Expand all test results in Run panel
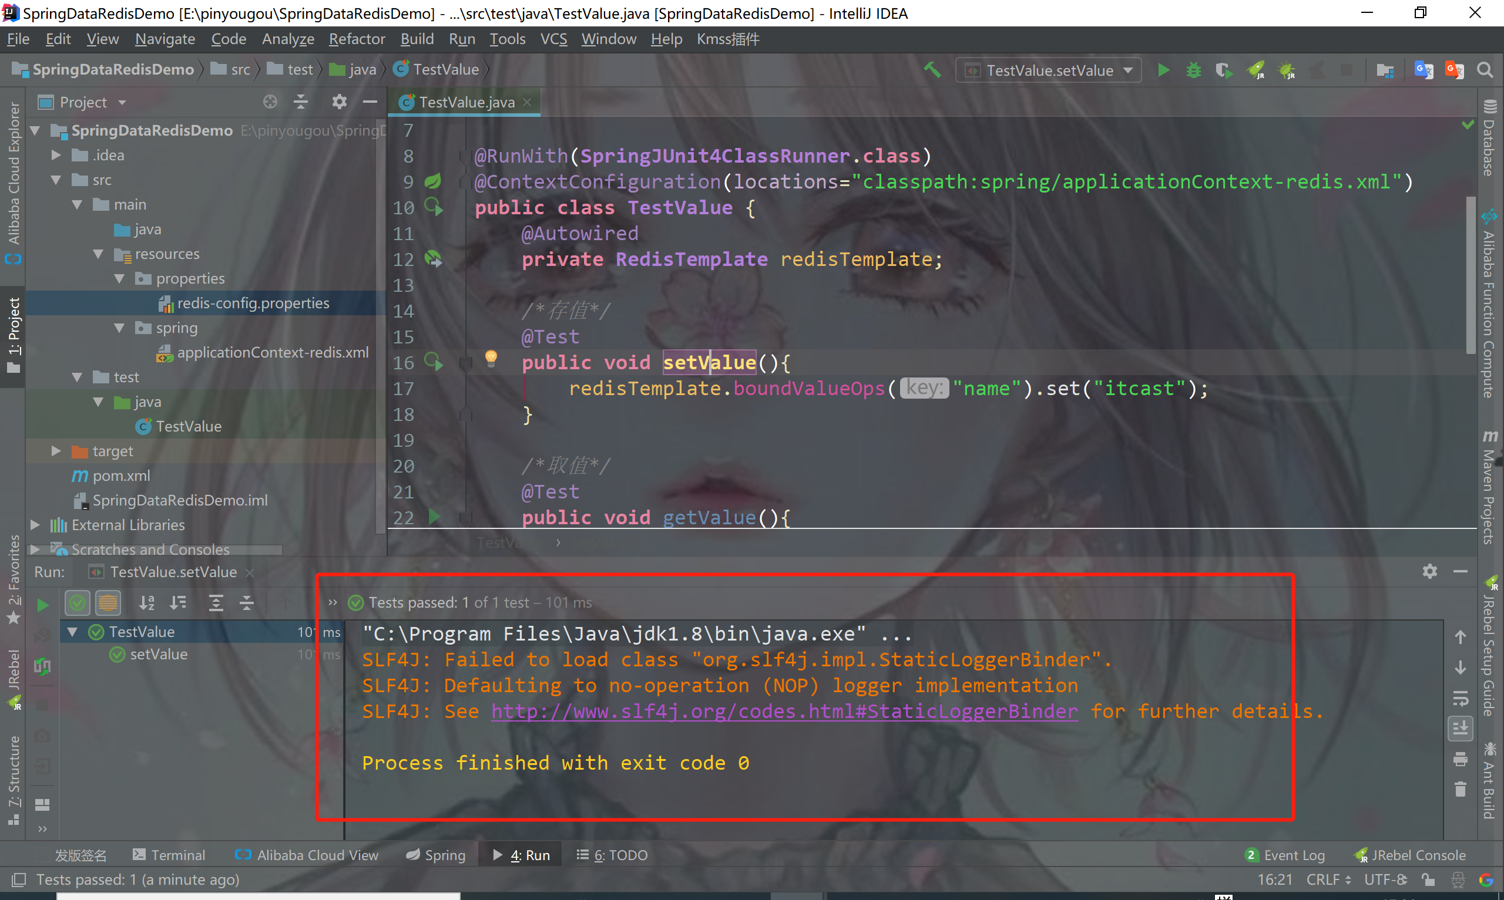The width and height of the screenshot is (1504, 900). (216, 603)
